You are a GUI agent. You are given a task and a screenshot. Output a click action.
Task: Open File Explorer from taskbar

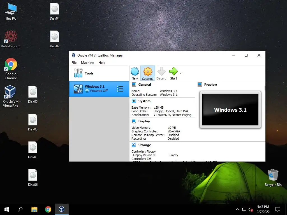[x=34, y=209]
